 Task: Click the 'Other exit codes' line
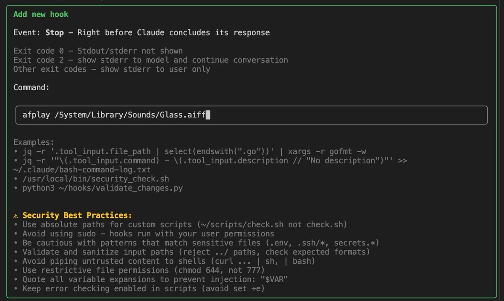click(112, 69)
